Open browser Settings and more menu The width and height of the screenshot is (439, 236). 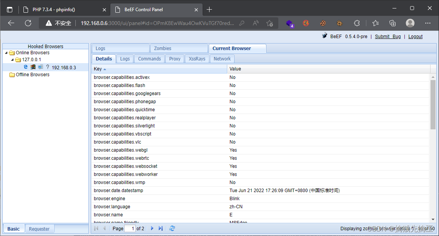[427, 23]
